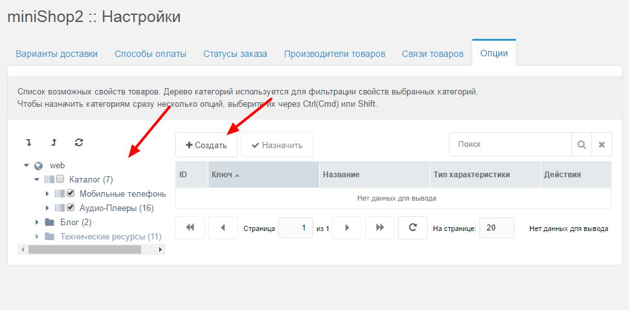
Task: Select the Опции tab
Action: coord(494,53)
